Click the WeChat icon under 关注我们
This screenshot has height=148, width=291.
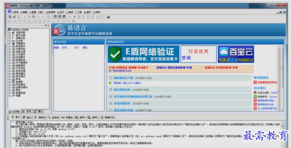coord(255,97)
